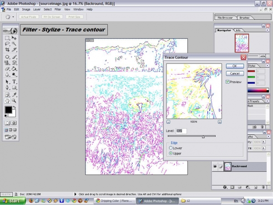Click Jump to ImageReady icon

click(10, 137)
